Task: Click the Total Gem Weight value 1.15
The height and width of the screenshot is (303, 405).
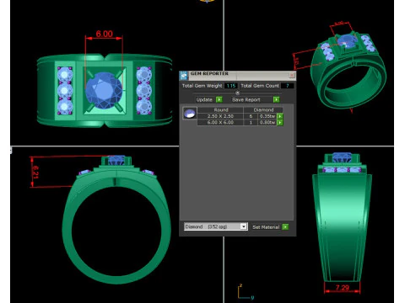Action: (x=231, y=86)
